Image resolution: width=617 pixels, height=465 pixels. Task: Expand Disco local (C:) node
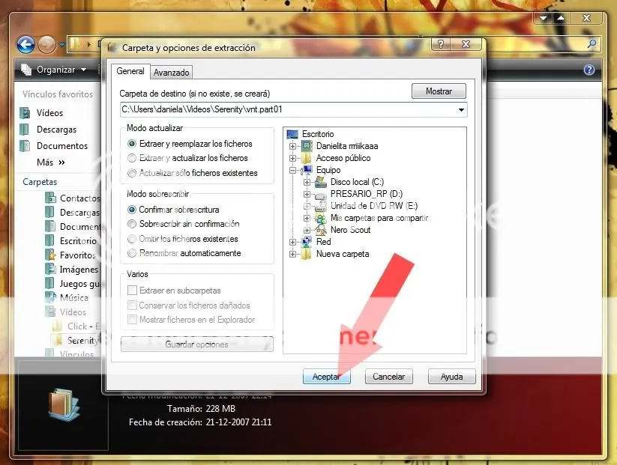[x=307, y=183]
